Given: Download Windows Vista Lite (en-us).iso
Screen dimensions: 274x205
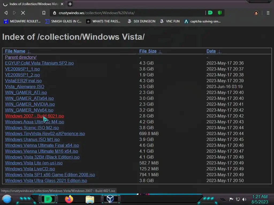Looking at the screenshot, I should [34, 163].
